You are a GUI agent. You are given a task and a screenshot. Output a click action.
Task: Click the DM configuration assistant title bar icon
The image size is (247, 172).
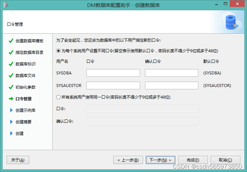tap(6, 5)
